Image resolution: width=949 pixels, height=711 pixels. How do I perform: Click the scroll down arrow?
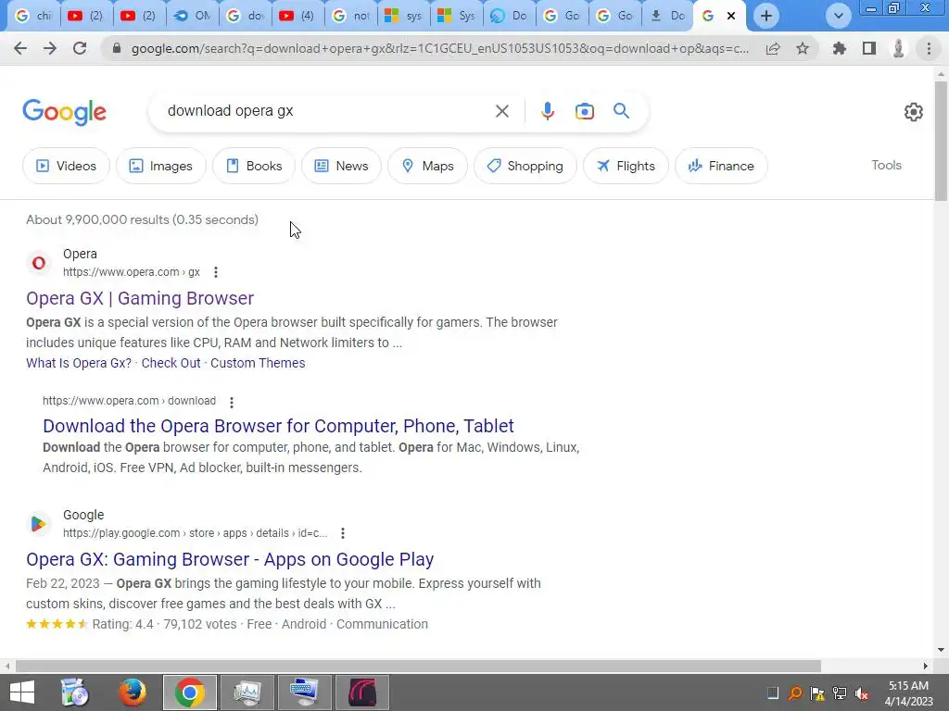(x=941, y=651)
